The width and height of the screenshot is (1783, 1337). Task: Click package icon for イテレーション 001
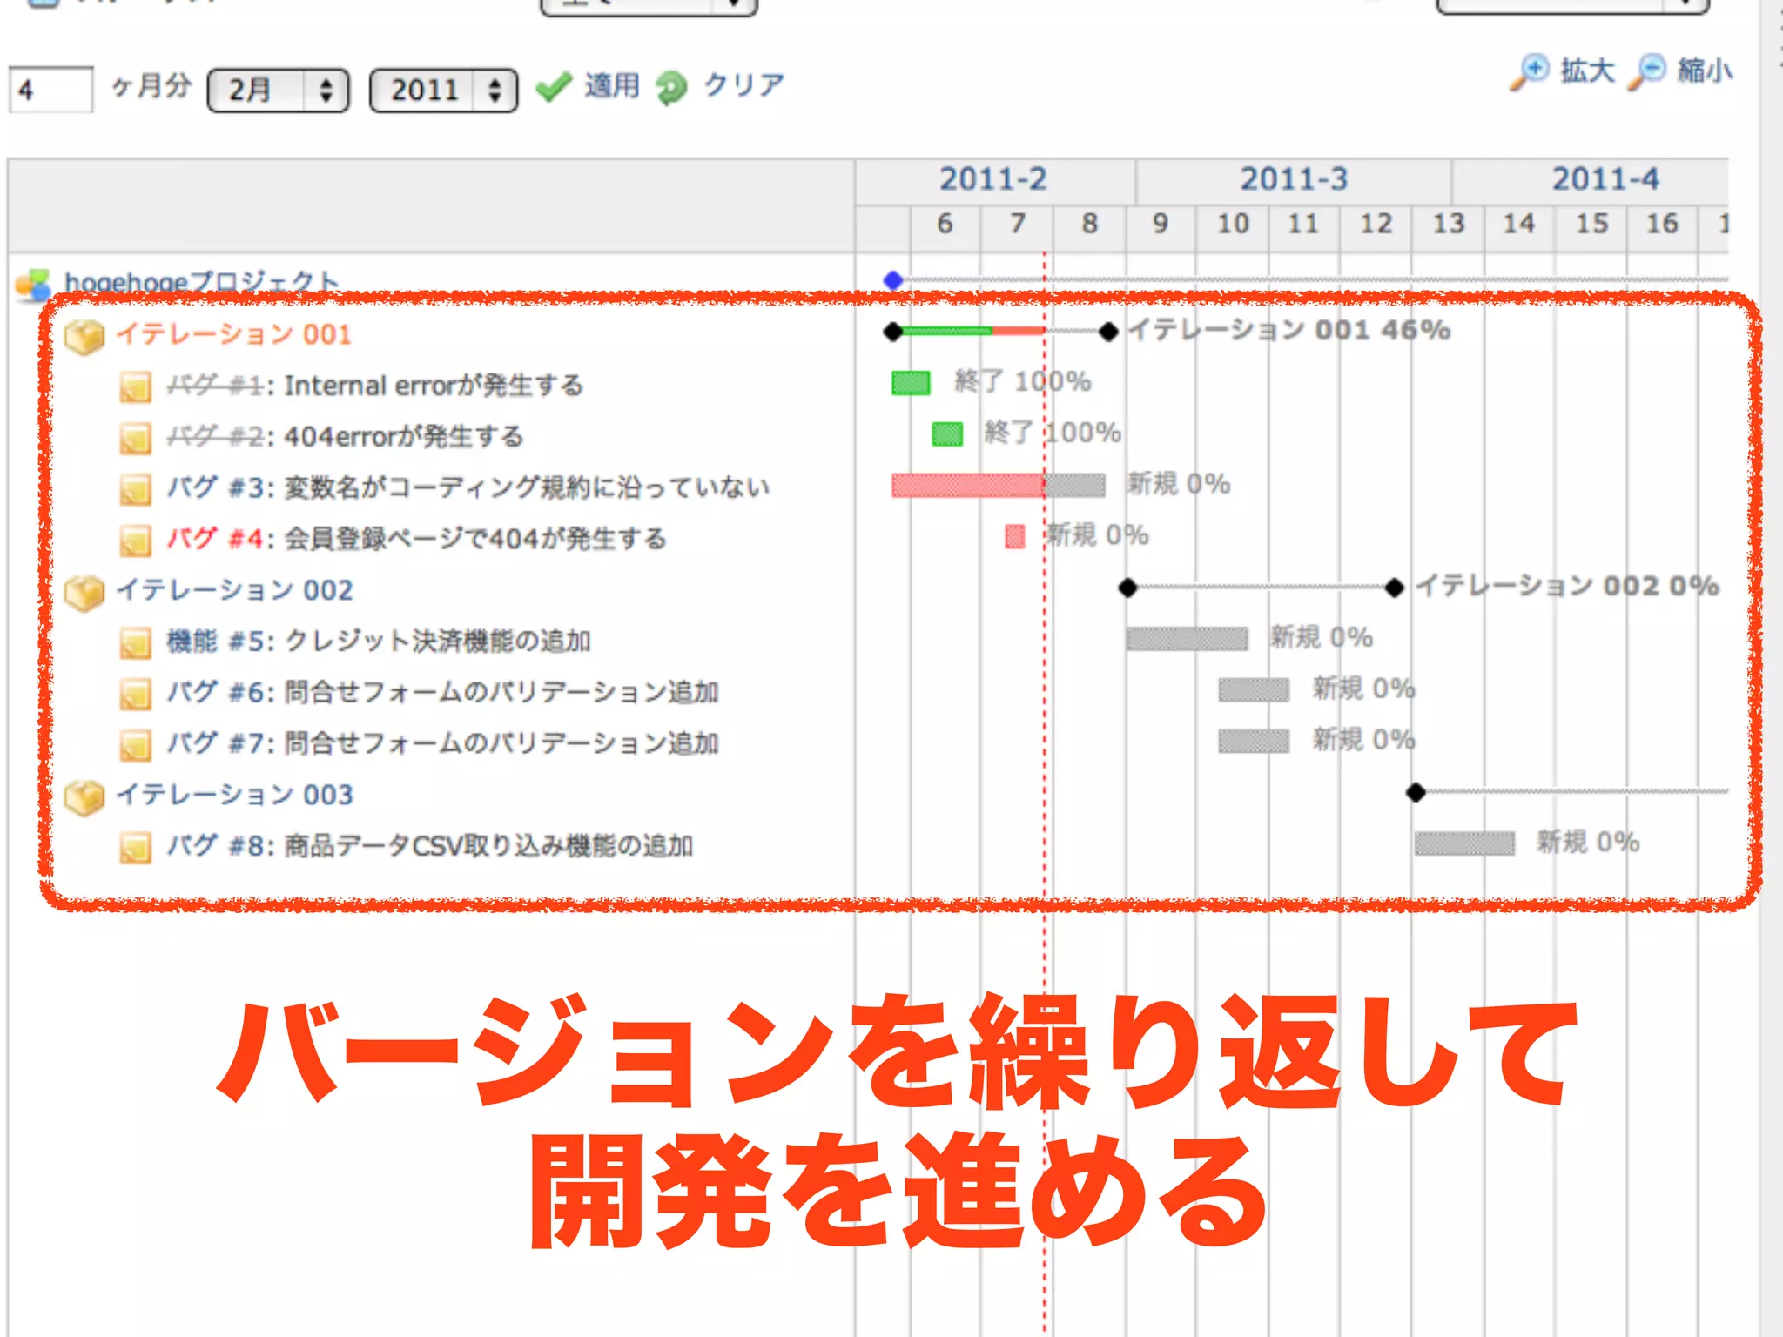click(x=84, y=337)
